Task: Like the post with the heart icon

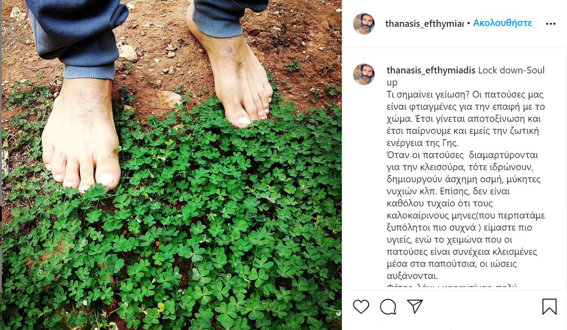Action: [361, 307]
